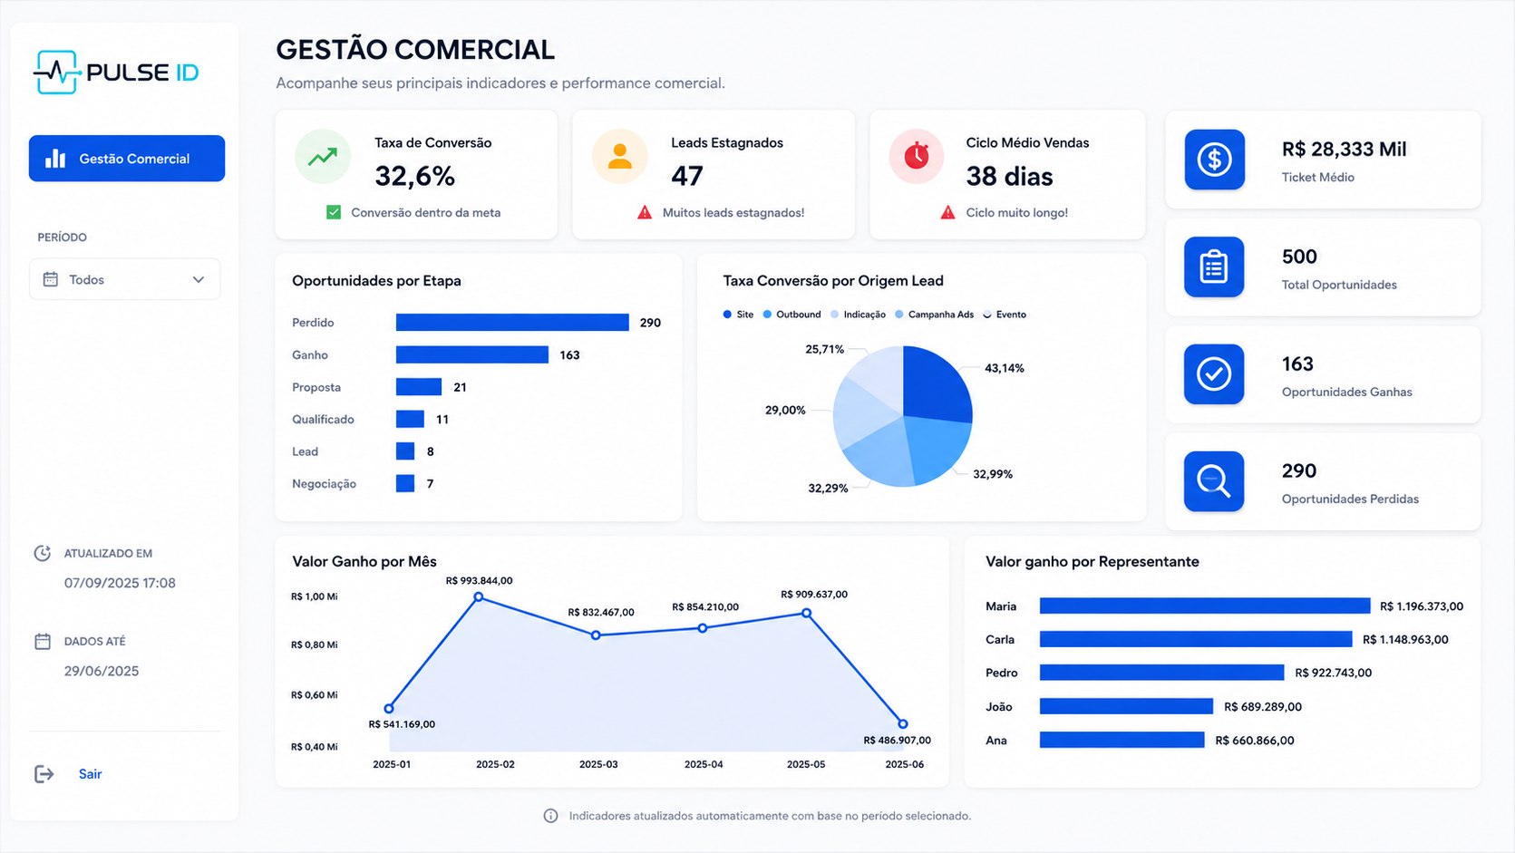Viewport: 1515px width, 853px height.
Task: Select the Lead bar showing 8
Action: click(405, 451)
